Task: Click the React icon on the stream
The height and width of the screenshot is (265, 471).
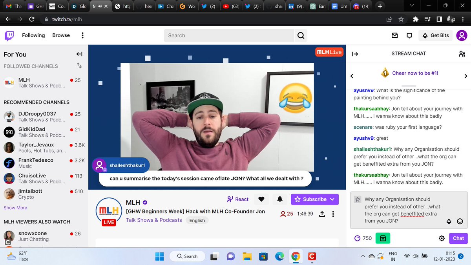Action: point(237,199)
